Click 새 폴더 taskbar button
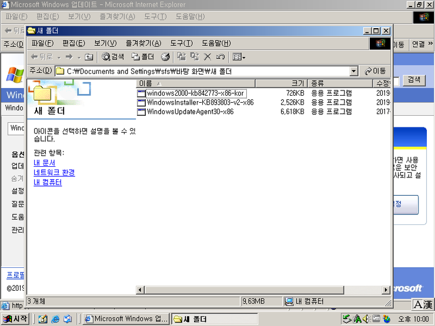435x326 pixels. (x=214, y=319)
